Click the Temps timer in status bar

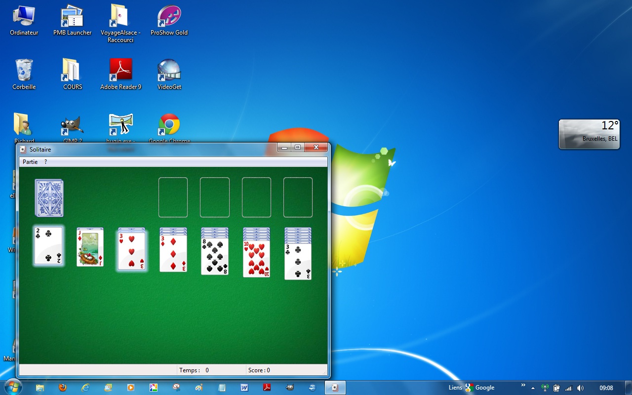tap(194, 370)
